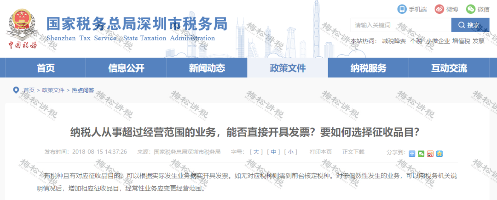Click the 本站热词 label
Image resolution: width=497 pixels, height=200 pixels.
pos(363,41)
